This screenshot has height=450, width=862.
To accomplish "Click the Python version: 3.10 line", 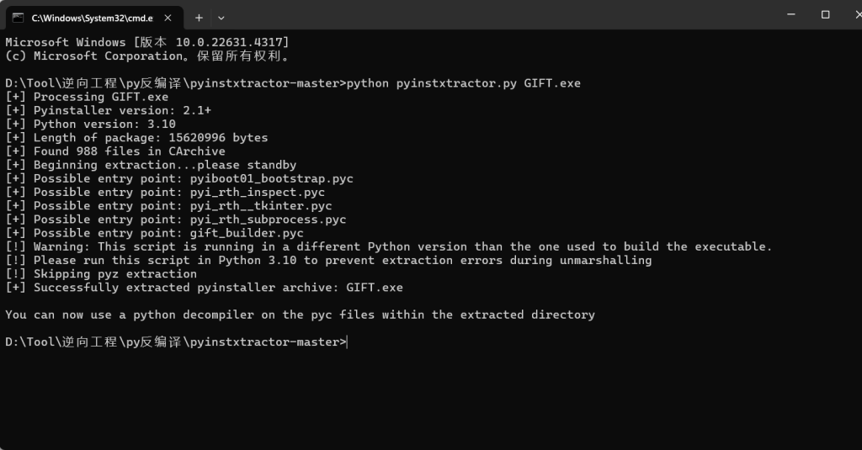I will click(91, 124).
